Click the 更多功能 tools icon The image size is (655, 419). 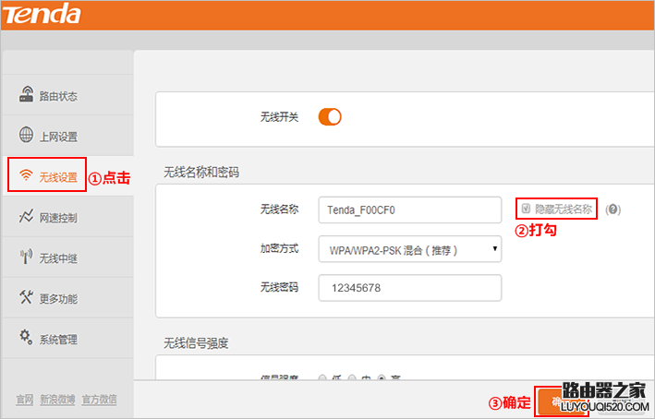[x=26, y=298]
